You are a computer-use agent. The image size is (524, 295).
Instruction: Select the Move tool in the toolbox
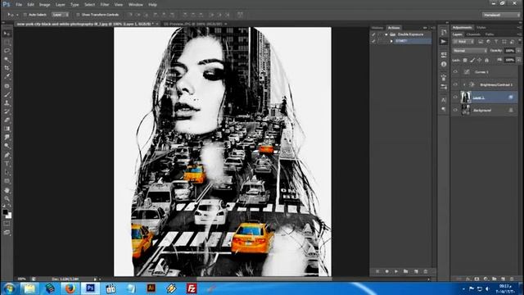pos(7,34)
